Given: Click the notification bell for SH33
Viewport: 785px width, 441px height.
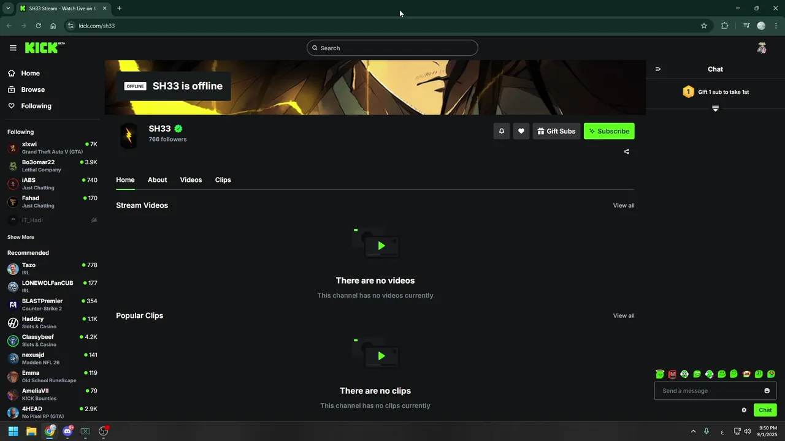Looking at the screenshot, I should click(x=502, y=131).
